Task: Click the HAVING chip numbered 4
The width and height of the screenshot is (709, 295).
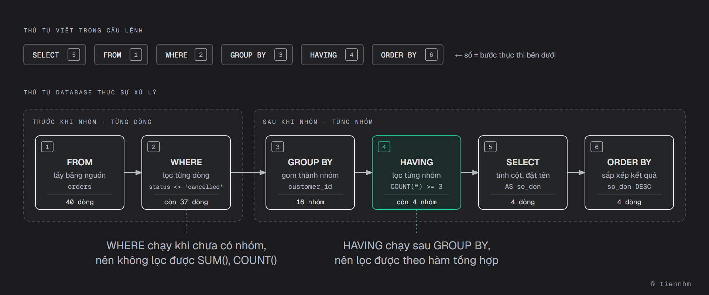Action: point(332,55)
